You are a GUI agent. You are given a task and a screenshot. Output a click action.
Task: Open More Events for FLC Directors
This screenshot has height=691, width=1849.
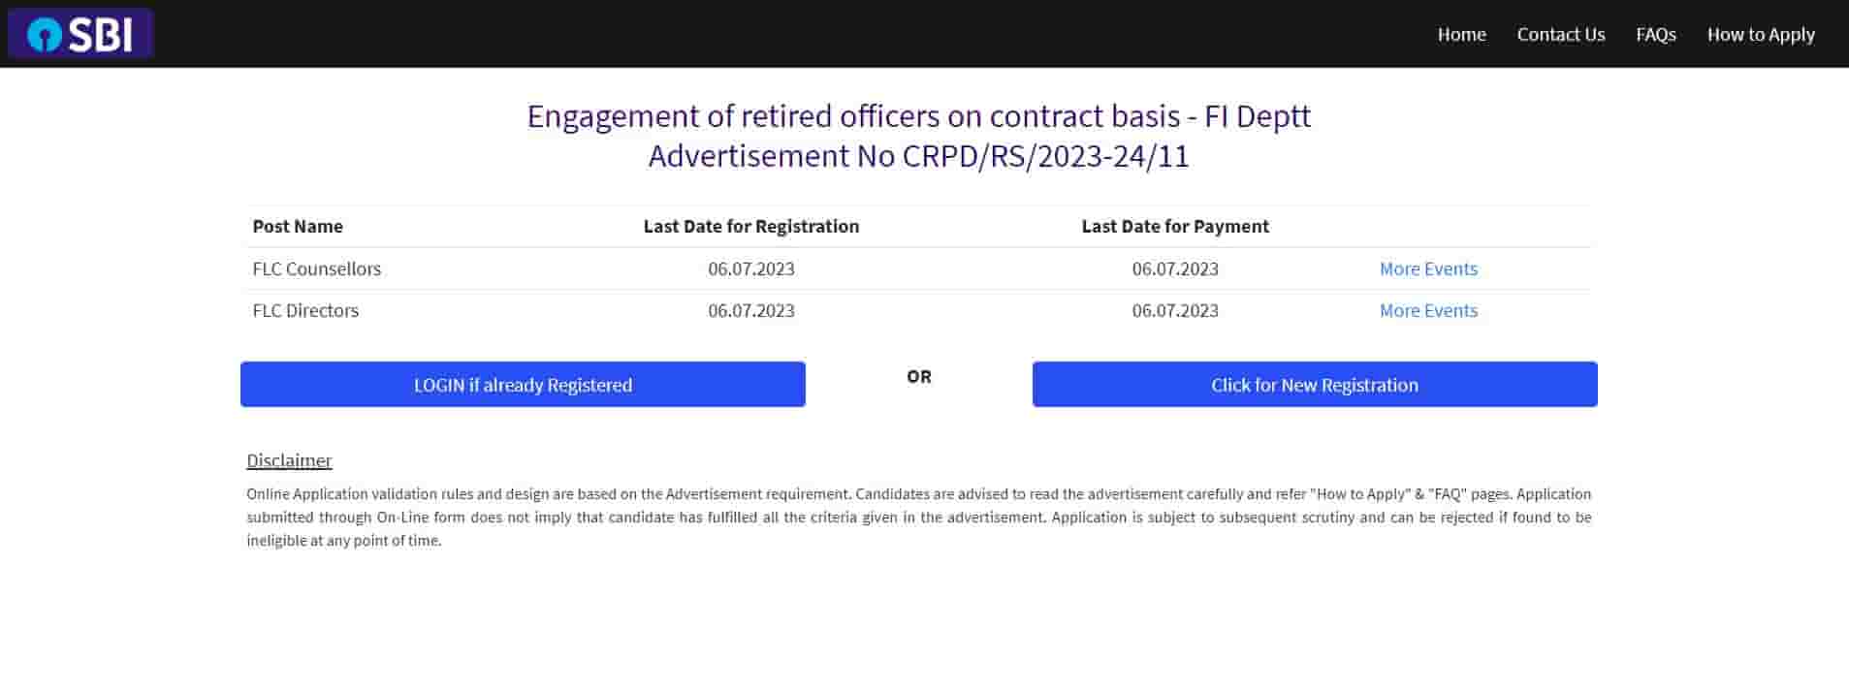1427,310
